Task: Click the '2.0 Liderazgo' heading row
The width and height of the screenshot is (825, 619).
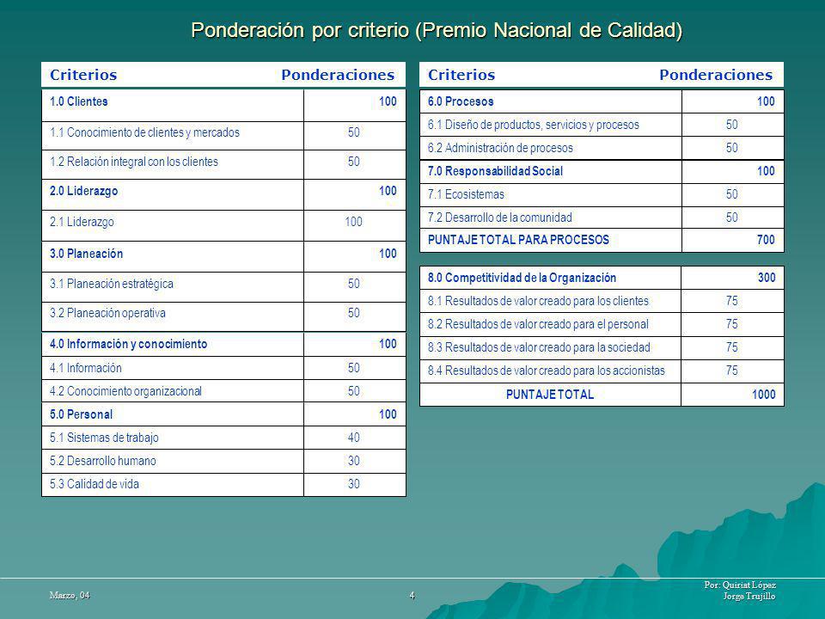Action: coord(223,195)
